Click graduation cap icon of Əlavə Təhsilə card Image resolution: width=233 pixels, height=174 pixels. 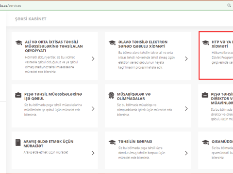point(112,43)
